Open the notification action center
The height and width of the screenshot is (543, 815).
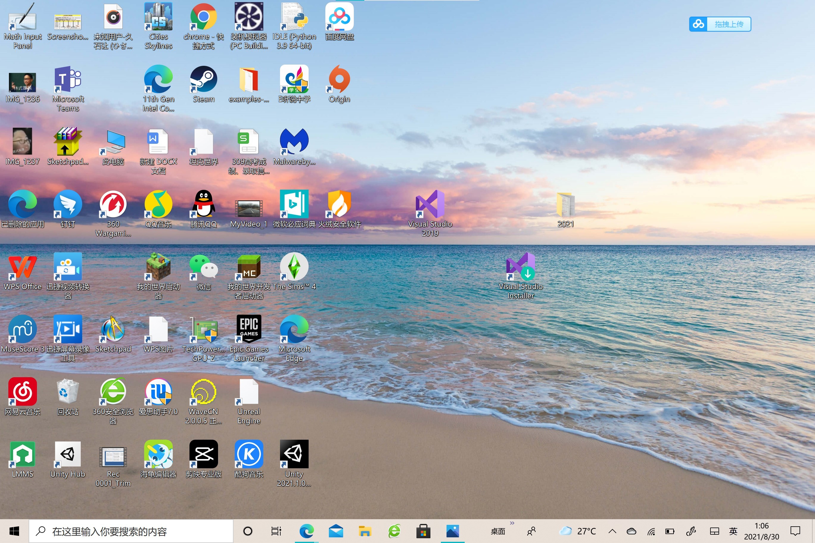795,531
